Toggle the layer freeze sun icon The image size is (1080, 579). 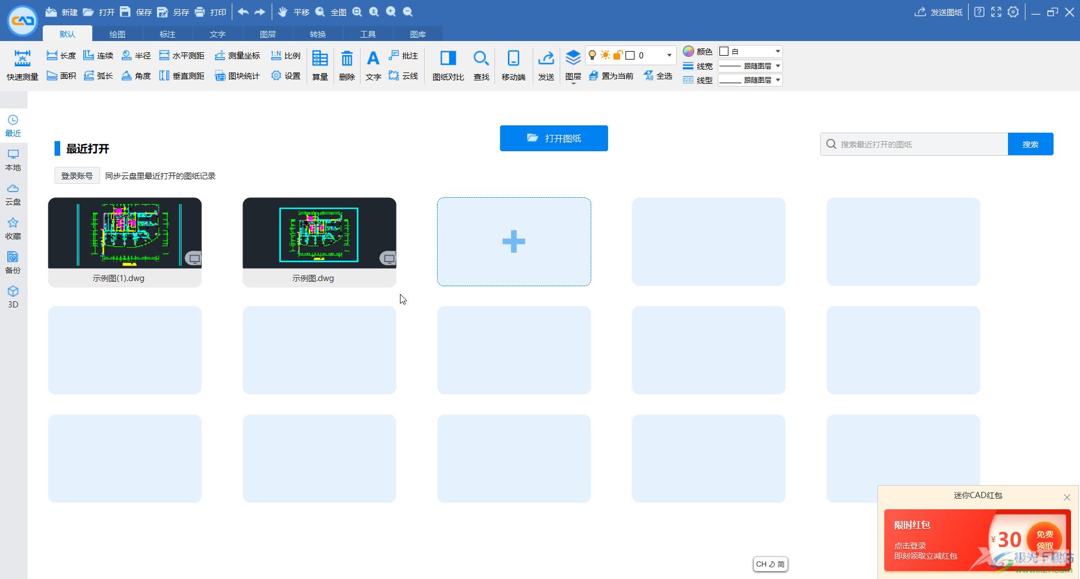click(605, 55)
